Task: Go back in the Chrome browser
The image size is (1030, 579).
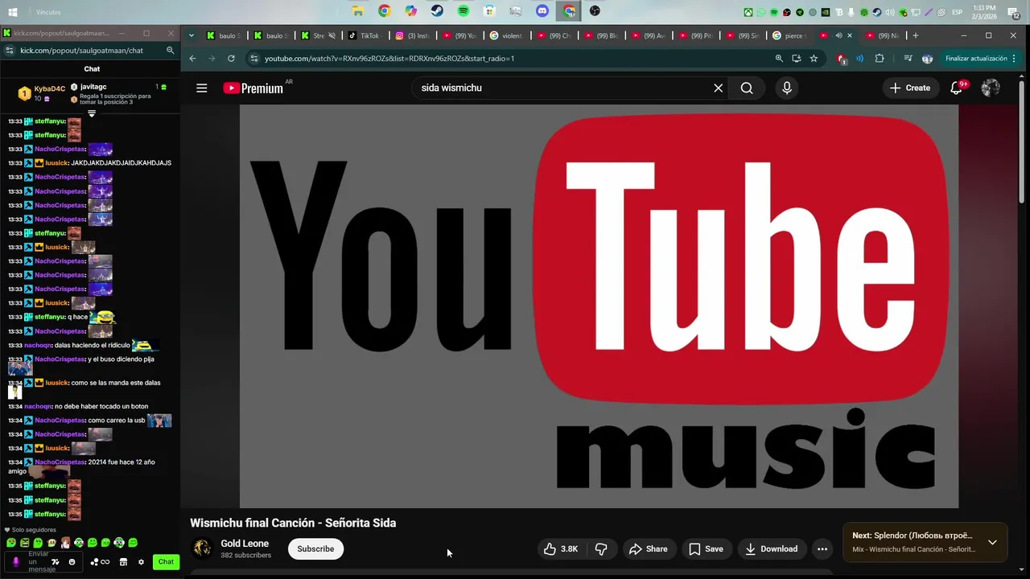Action: click(192, 59)
